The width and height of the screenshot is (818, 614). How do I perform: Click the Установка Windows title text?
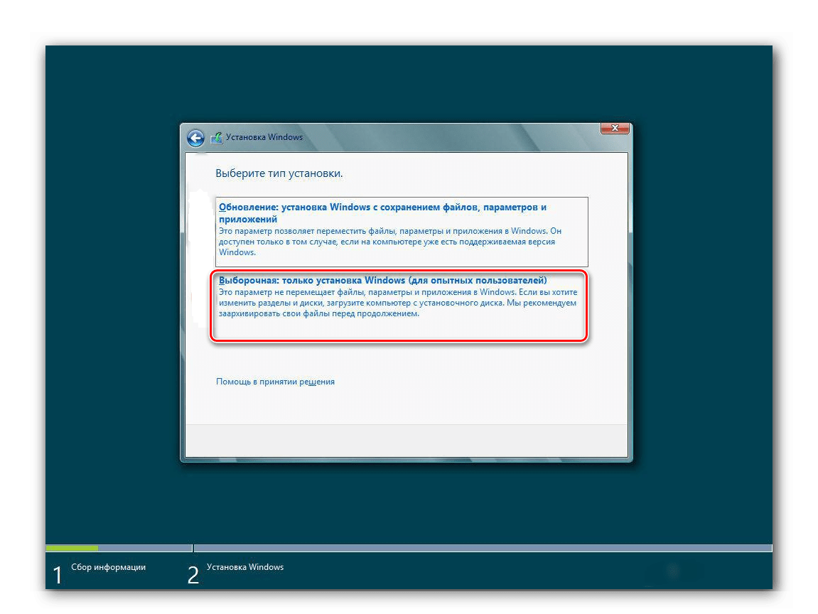264,137
